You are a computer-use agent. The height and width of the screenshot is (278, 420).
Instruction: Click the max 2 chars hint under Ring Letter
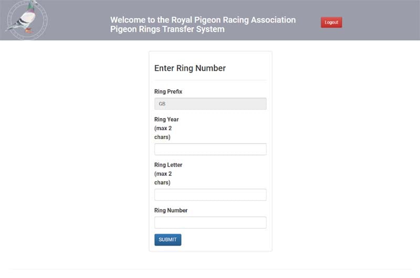pos(163,178)
